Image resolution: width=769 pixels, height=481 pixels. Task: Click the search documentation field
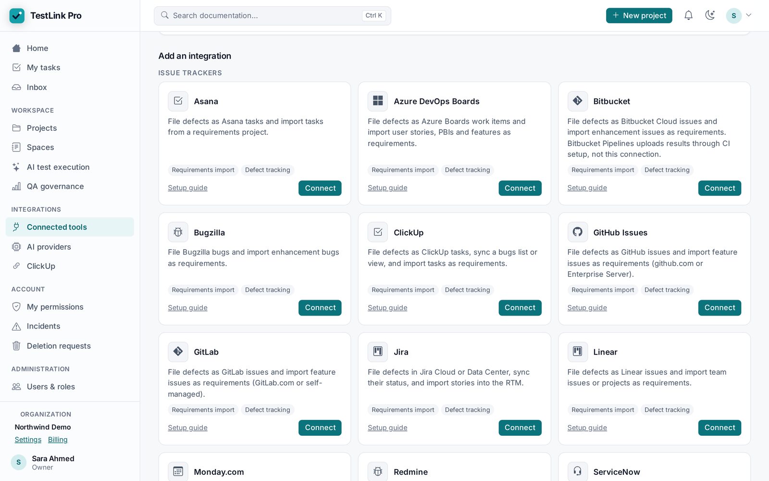pyautogui.click(x=272, y=15)
